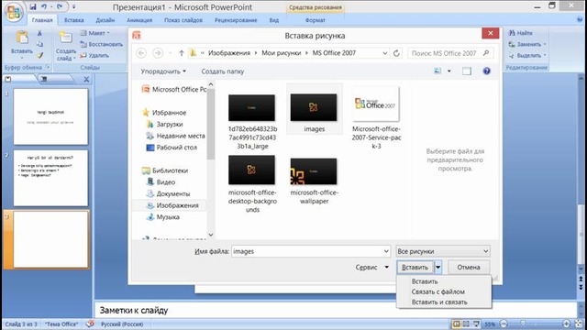Click Удалить slide delete icon
587x330 pixels.
[x=83, y=55]
